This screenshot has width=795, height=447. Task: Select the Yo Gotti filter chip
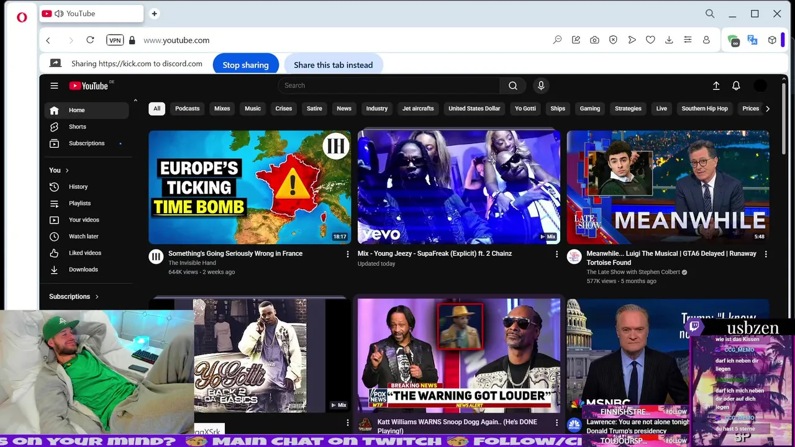click(525, 109)
